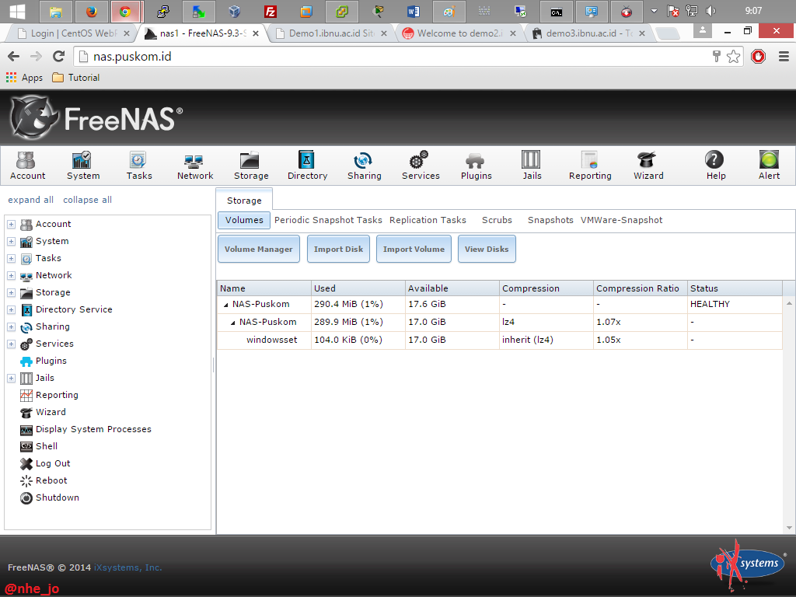The width and height of the screenshot is (796, 597).
Task: Expand the System tree node
Action: (x=11, y=241)
